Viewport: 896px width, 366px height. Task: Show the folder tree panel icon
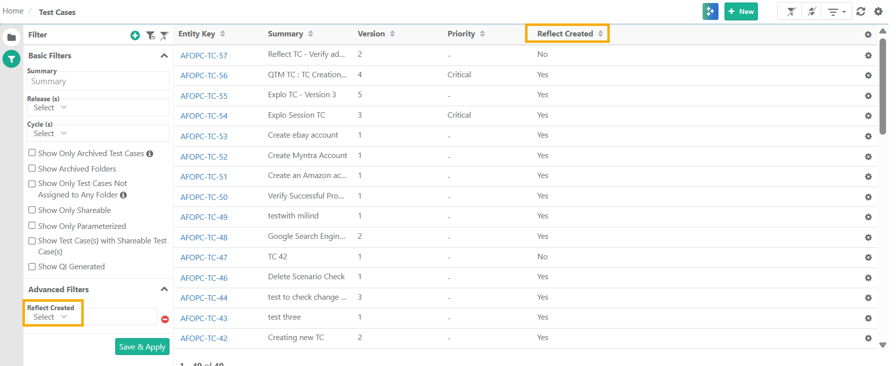point(11,37)
